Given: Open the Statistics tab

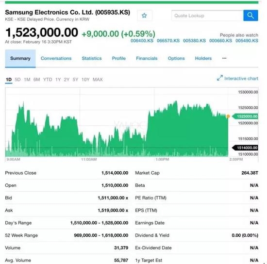Looking at the screenshot, I should [x=92, y=58].
